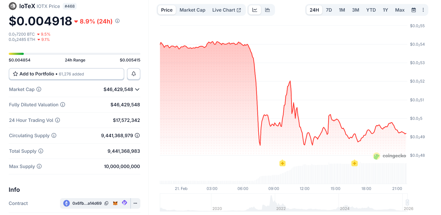Click the Circulating Supply info icon
The image size is (441, 215).
54,135
